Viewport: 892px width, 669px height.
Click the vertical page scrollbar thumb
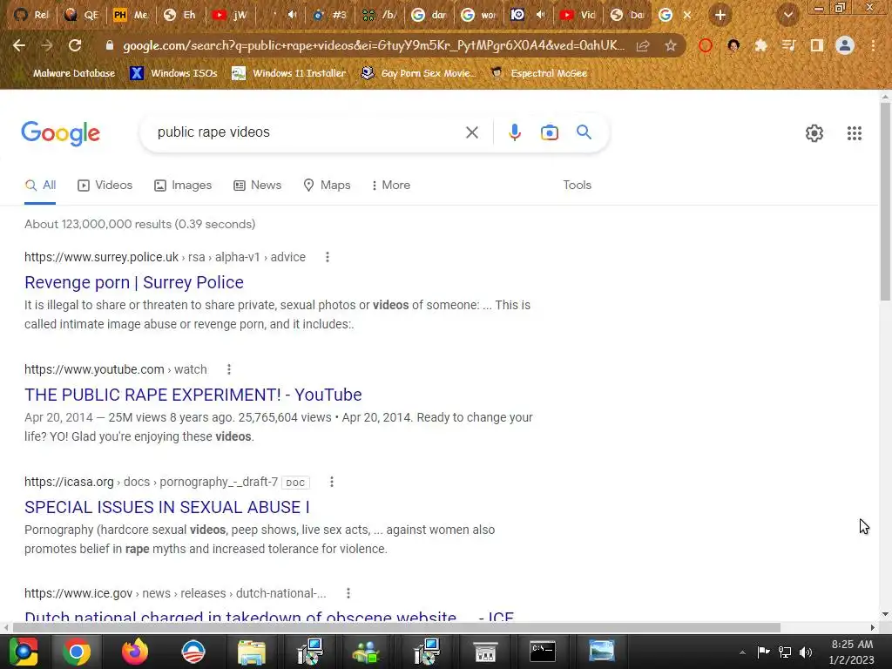[885, 202]
